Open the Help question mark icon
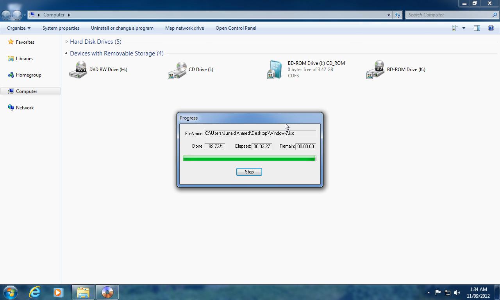The image size is (500, 300). pyautogui.click(x=491, y=28)
